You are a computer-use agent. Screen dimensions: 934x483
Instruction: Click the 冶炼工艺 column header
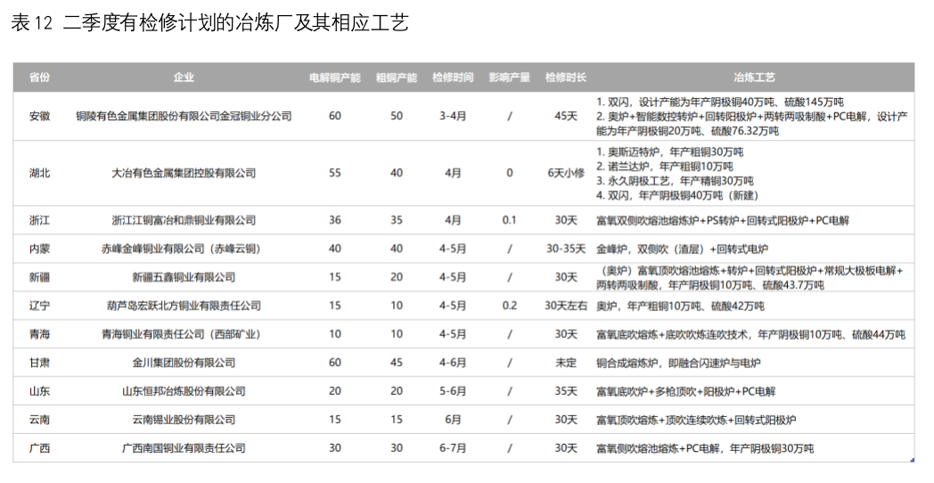pyautogui.click(x=754, y=78)
